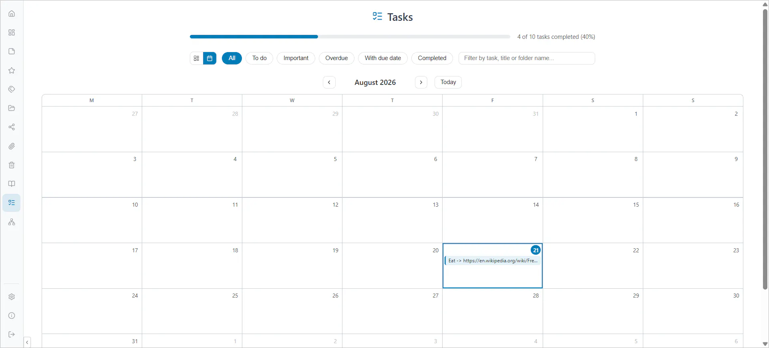Open the hierarchy tree icon in sidebar
The height and width of the screenshot is (348, 769).
[12, 222]
